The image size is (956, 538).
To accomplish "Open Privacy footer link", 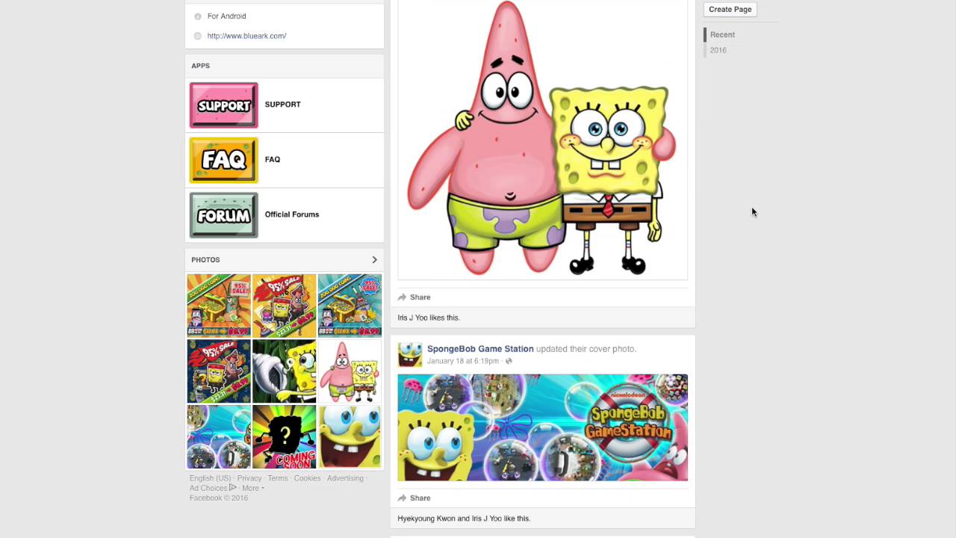I will 249,478.
